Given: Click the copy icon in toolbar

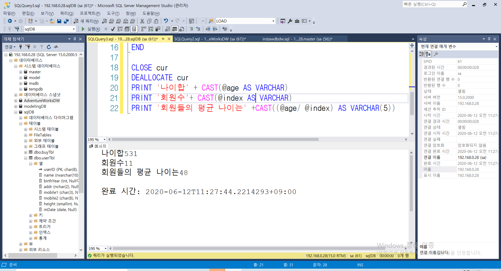Looking at the screenshot, I should [x=149, y=21].
